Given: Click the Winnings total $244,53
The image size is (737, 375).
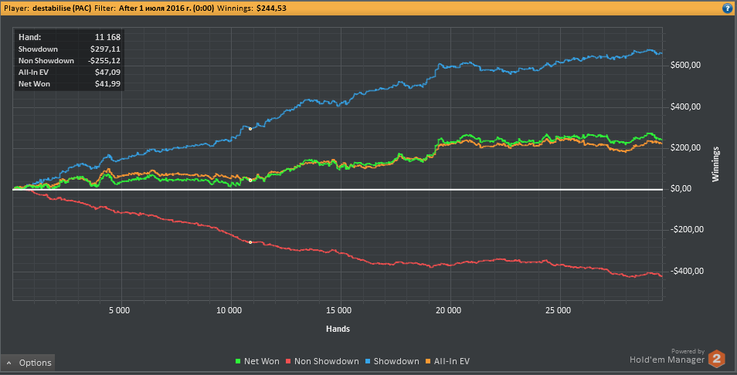Looking at the screenshot, I should coord(271,8).
